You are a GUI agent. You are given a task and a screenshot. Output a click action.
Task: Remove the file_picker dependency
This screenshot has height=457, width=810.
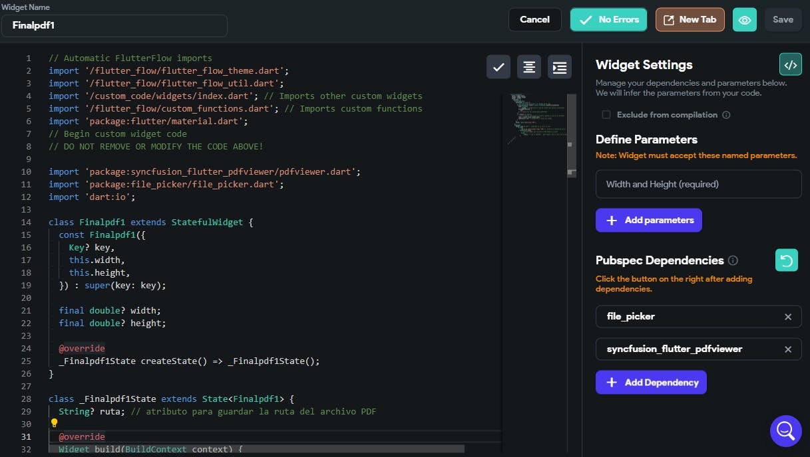point(788,317)
